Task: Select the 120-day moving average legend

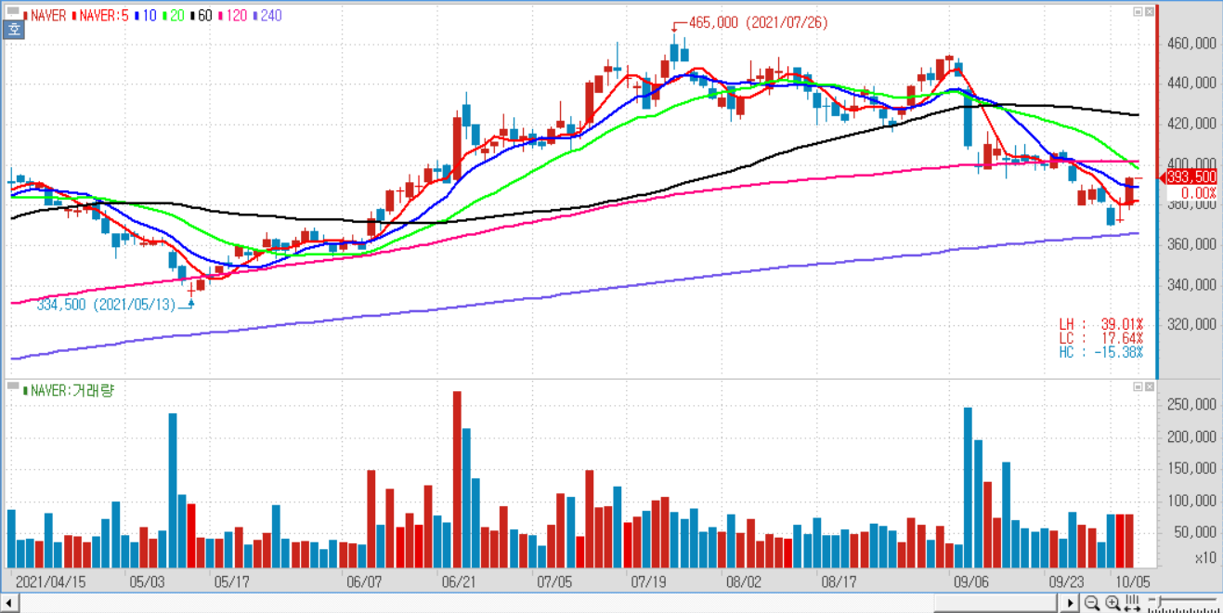Action: (x=231, y=16)
